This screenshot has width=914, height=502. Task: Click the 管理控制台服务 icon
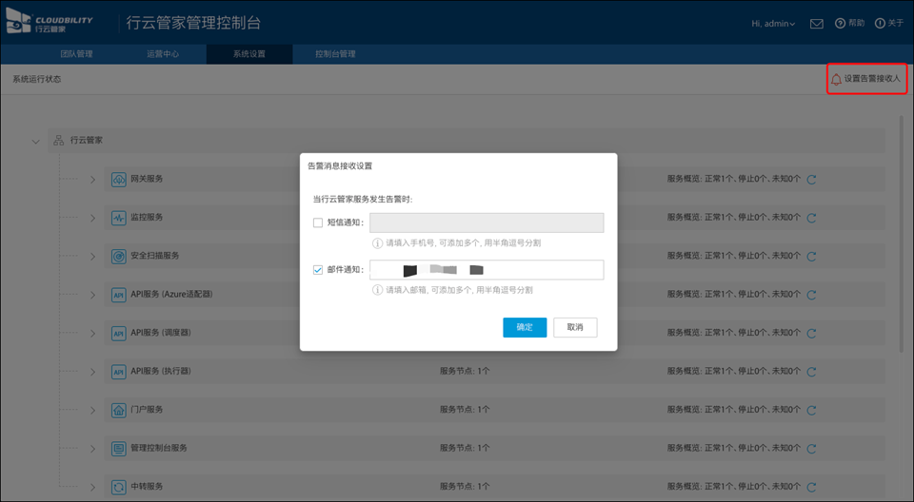pos(119,449)
